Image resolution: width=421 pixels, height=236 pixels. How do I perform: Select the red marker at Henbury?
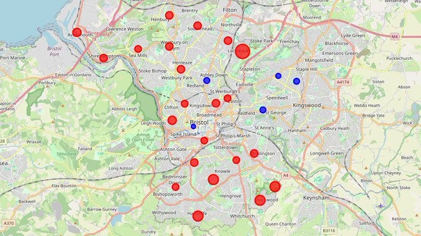[x=169, y=15]
